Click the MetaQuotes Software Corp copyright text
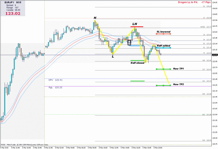The height and width of the screenshot is (149, 218). [24, 144]
